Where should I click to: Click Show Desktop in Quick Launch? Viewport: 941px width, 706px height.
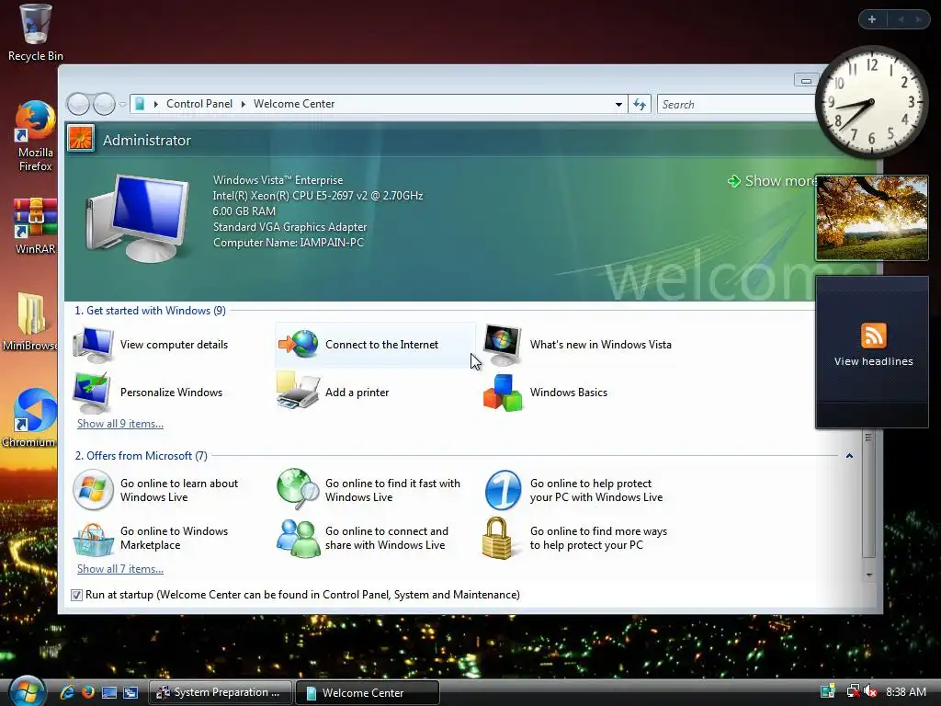(x=109, y=692)
